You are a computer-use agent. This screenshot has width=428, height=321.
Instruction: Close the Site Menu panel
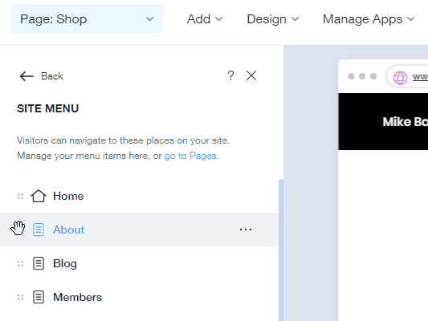click(x=251, y=75)
